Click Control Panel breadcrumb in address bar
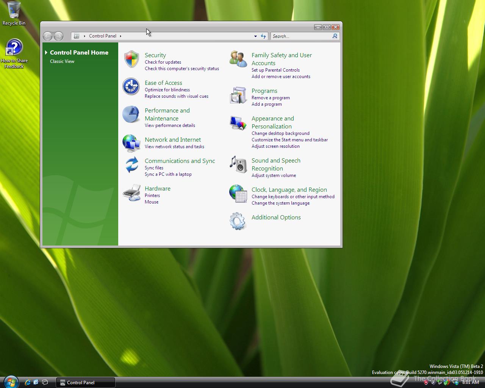The image size is (485, 388). tap(103, 36)
